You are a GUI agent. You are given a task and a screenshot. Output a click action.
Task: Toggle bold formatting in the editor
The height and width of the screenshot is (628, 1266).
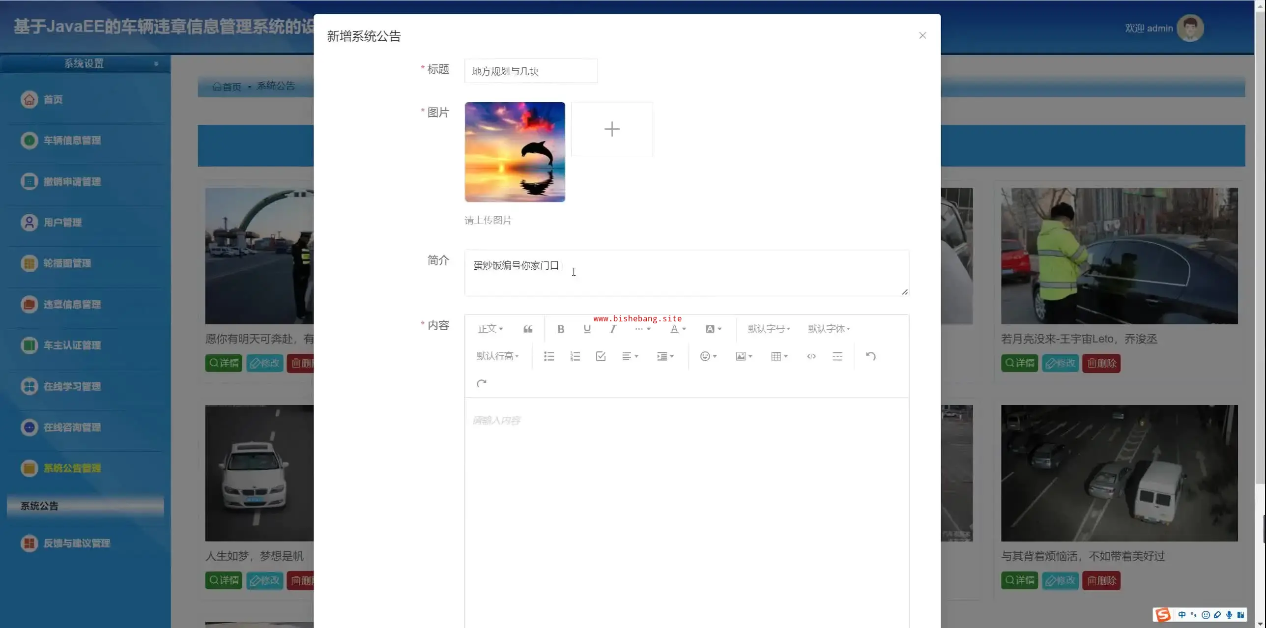coord(561,329)
